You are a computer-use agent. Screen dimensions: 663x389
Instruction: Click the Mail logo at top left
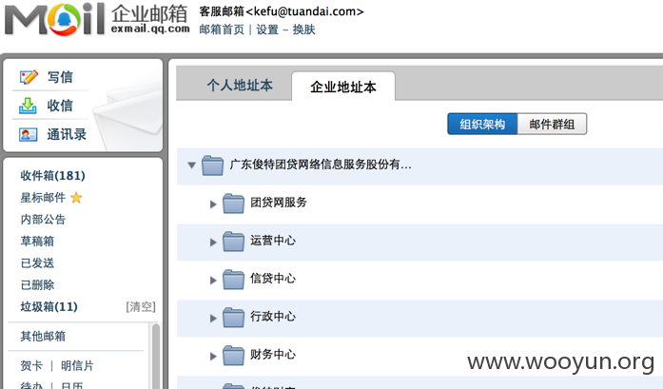coord(54,19)
